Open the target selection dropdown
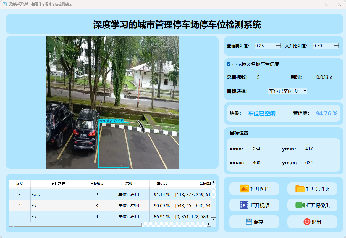Image resolution: width=346 pixels, height=238 pixels. click(x=305, y=91)
